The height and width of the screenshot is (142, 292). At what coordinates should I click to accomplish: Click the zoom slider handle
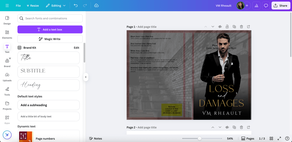pos(199,139)
